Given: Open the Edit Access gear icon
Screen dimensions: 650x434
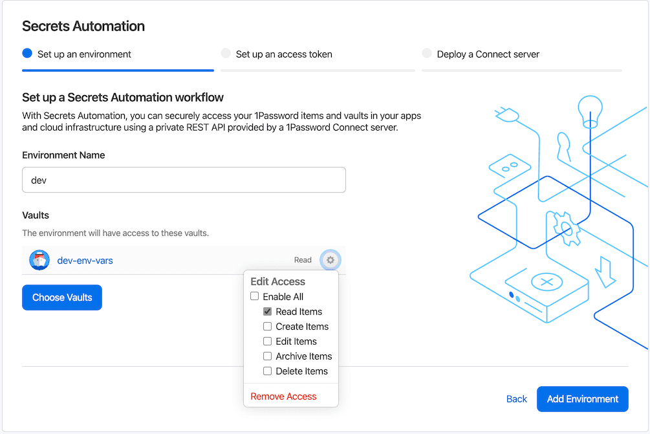Looking at the screenshot, I should tap(330, 259).
